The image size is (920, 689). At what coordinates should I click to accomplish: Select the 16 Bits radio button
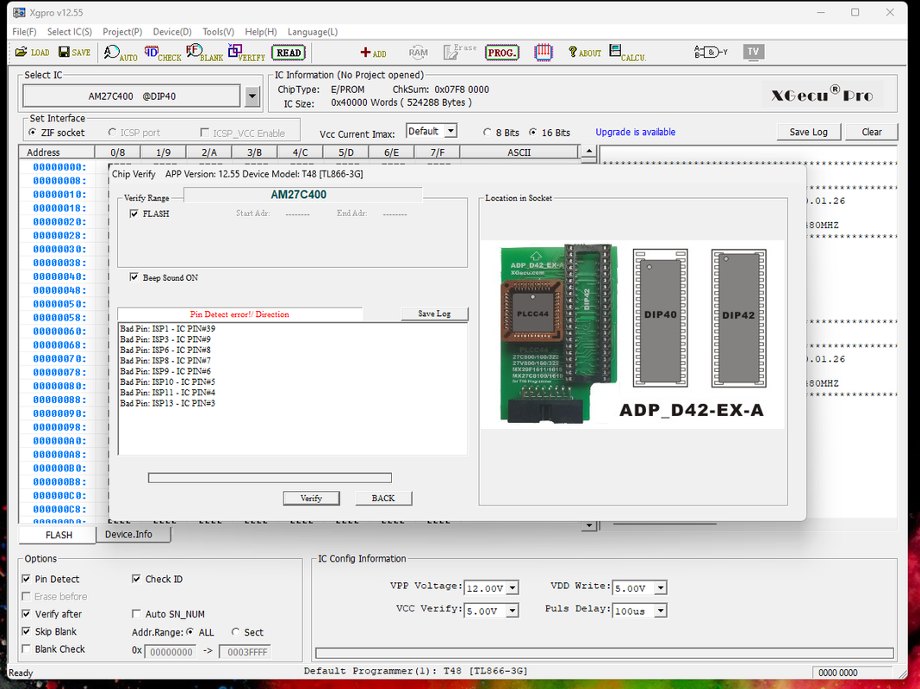coord(532,133)
